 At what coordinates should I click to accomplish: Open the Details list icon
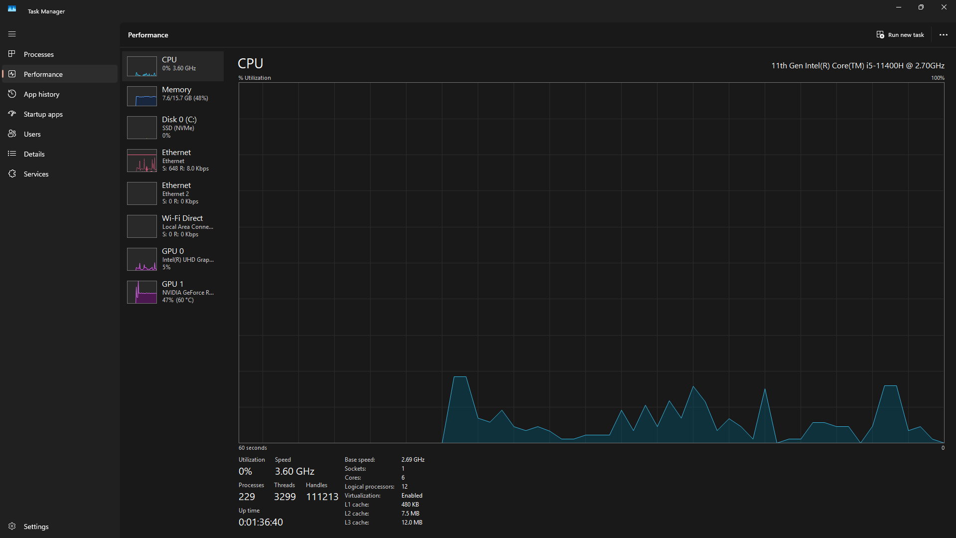pos(12,154)
